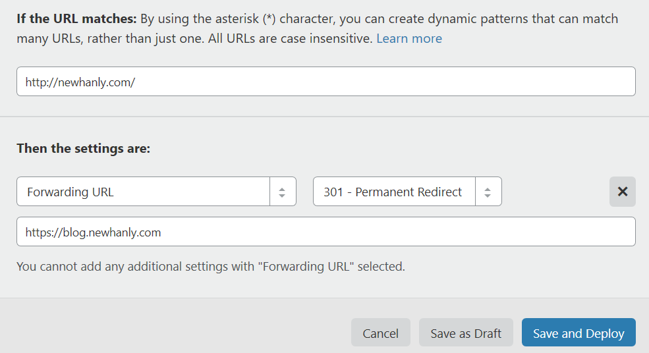Click the "If the URL matches:" label

point(77,18)
